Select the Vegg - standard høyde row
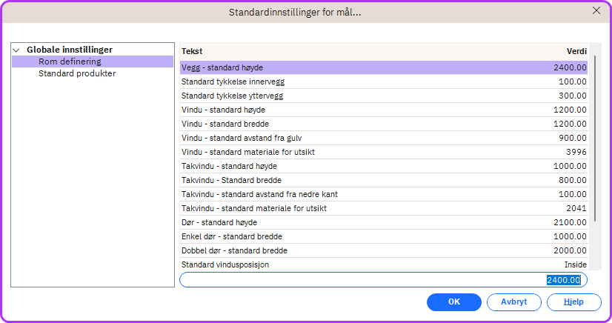The image size is (612, 323). 384,67
